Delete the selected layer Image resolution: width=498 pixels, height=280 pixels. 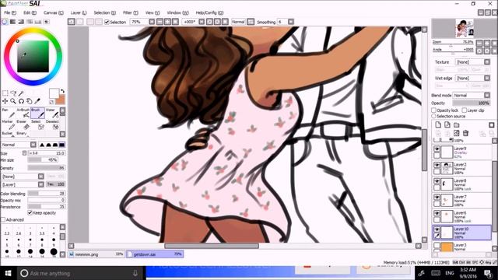click(x=465, y=133)
